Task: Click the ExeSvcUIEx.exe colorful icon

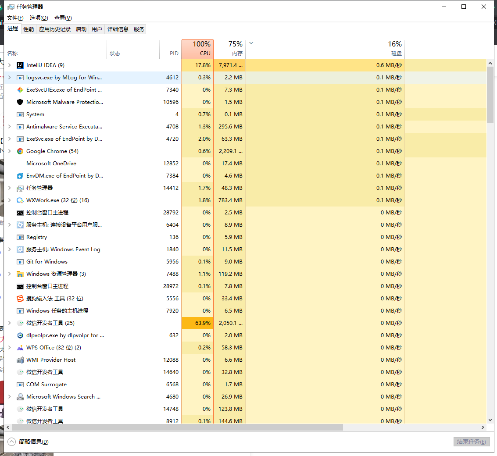Action: pos(20,90)
